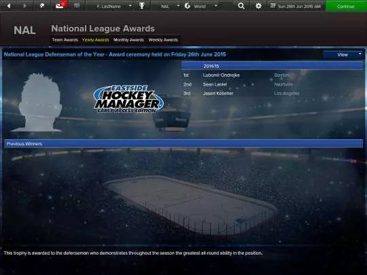Open player Jasen Kelleher
The image size is (367, 275).
(218, 93)
